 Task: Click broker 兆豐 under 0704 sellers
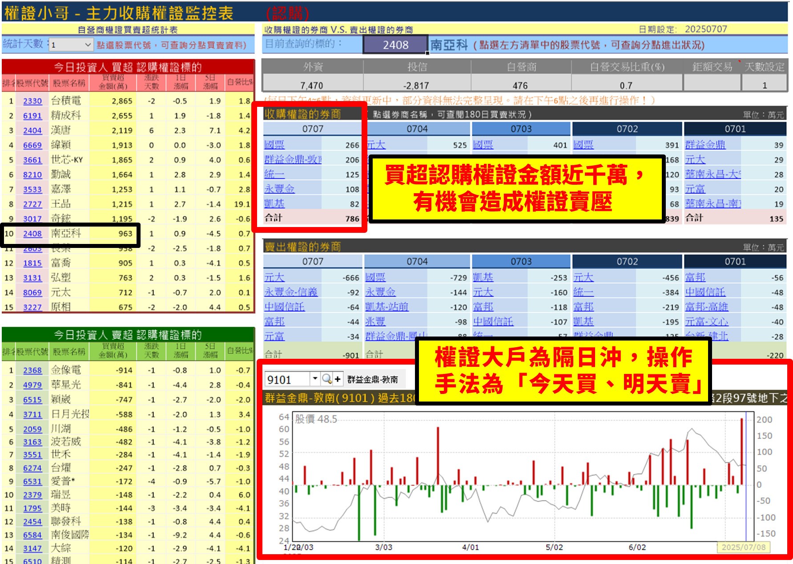pyautogui.click(x=375, y=321)
